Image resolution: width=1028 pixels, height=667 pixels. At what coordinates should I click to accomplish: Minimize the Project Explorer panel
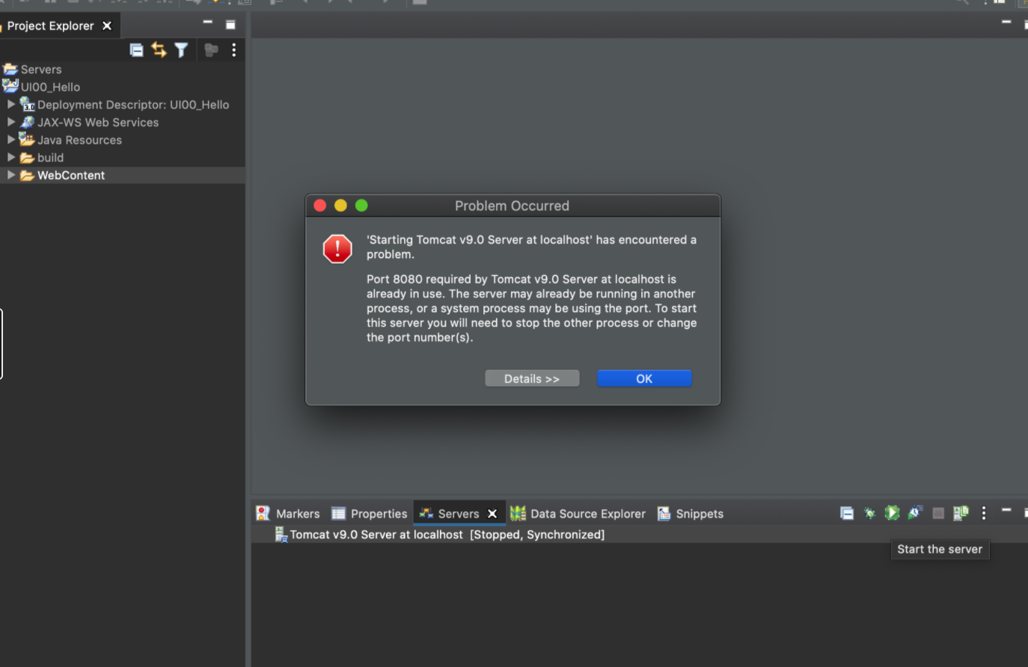tap(208, 23)
